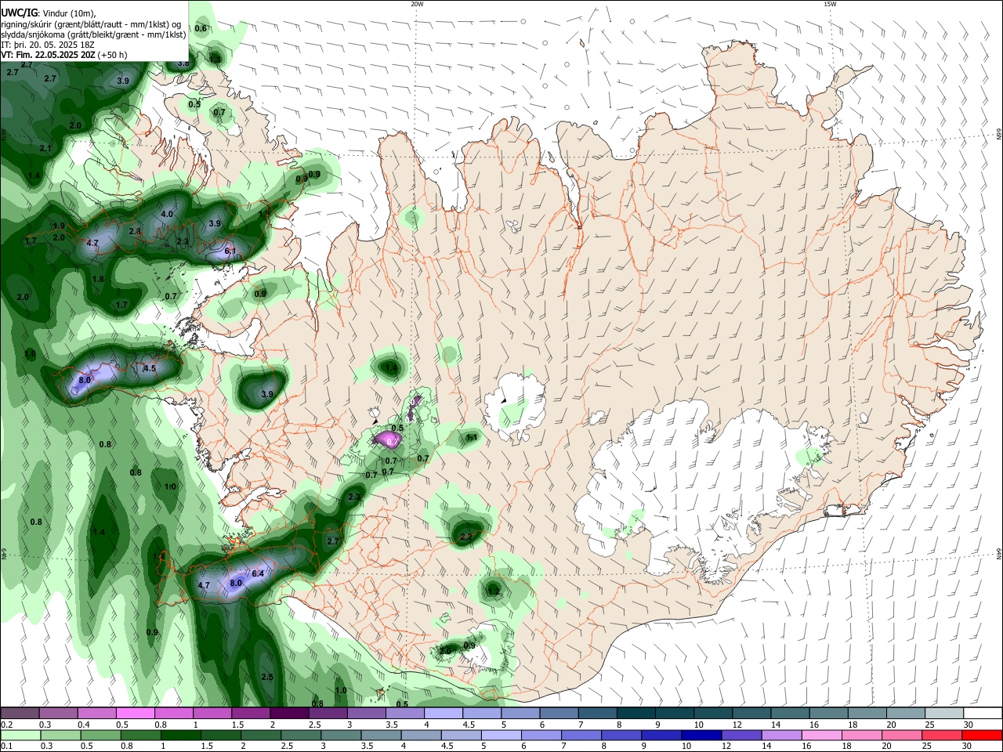Click top legend swatch between 0.5 and 0.8
1003x752 pixels.
click(x=135, y=714)
